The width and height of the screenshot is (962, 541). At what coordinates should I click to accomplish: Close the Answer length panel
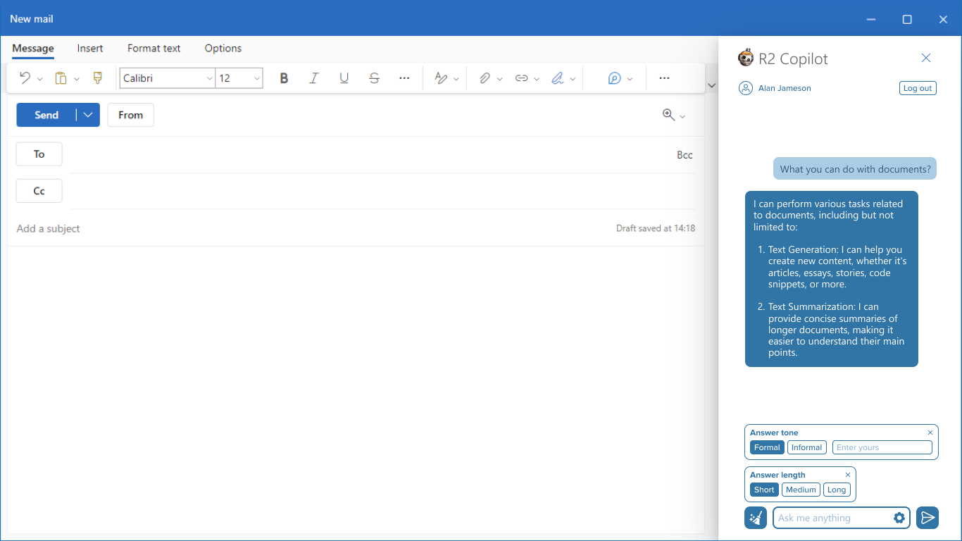(848, 475)
